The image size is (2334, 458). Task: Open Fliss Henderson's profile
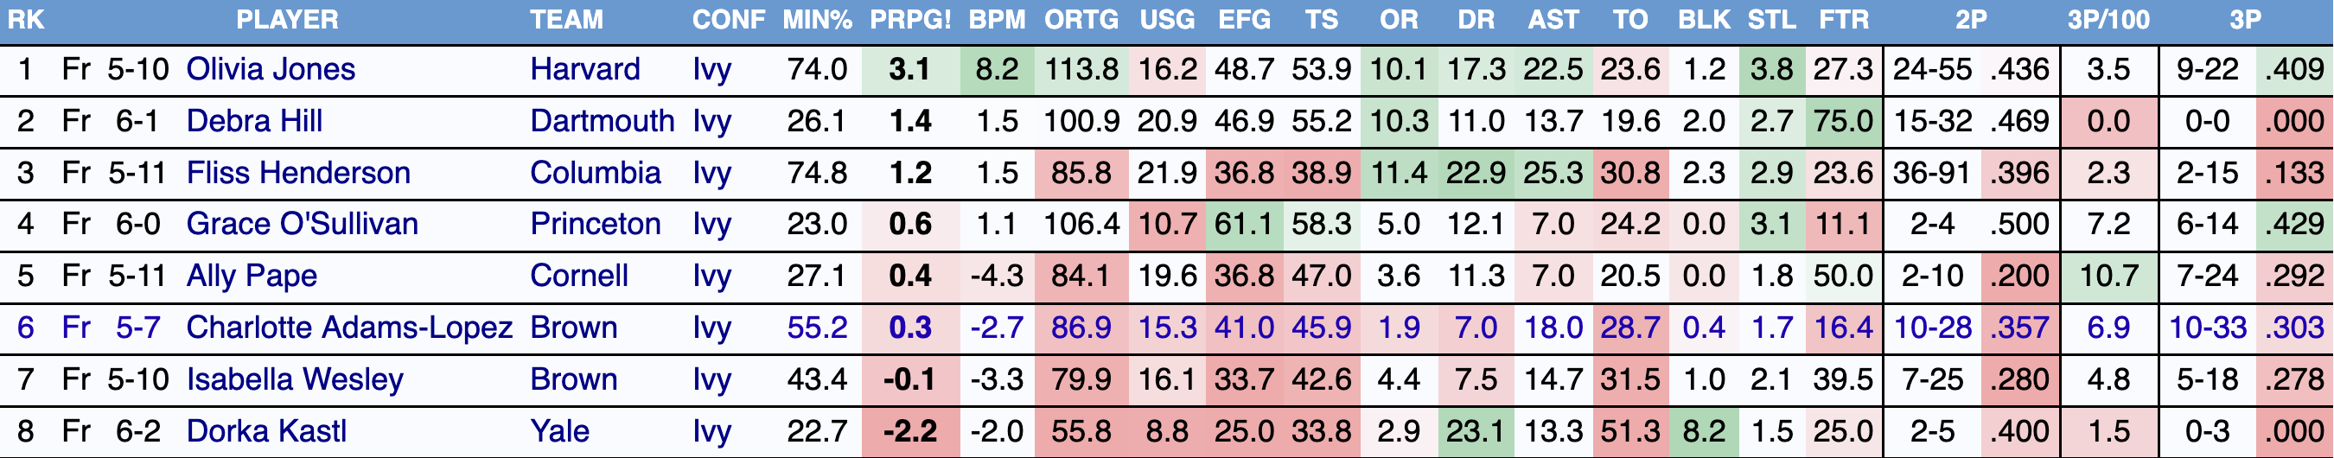[x=298, y=173]
